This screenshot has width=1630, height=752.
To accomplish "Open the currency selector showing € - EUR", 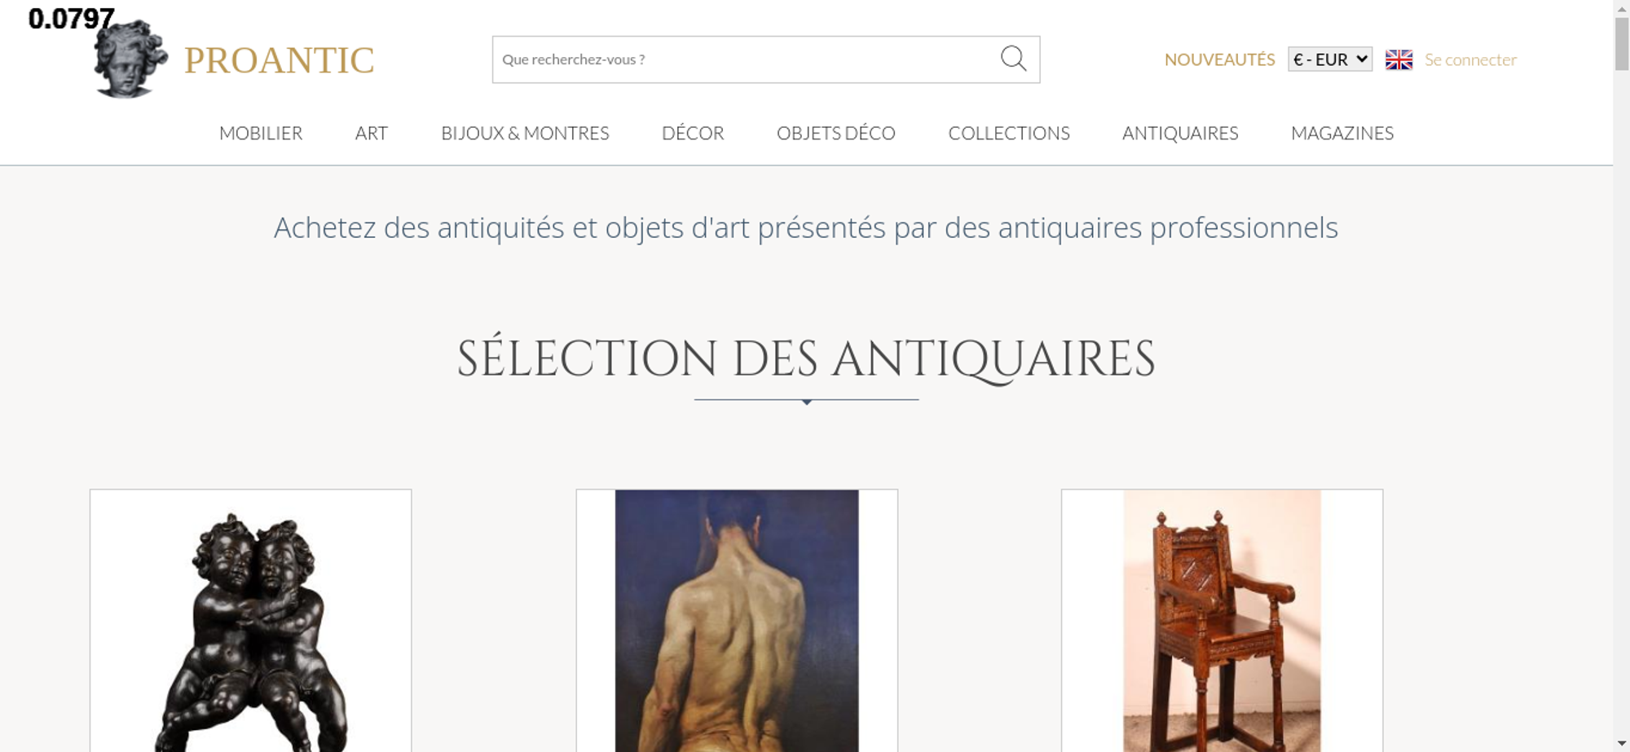I will (x=1329, y=59).
